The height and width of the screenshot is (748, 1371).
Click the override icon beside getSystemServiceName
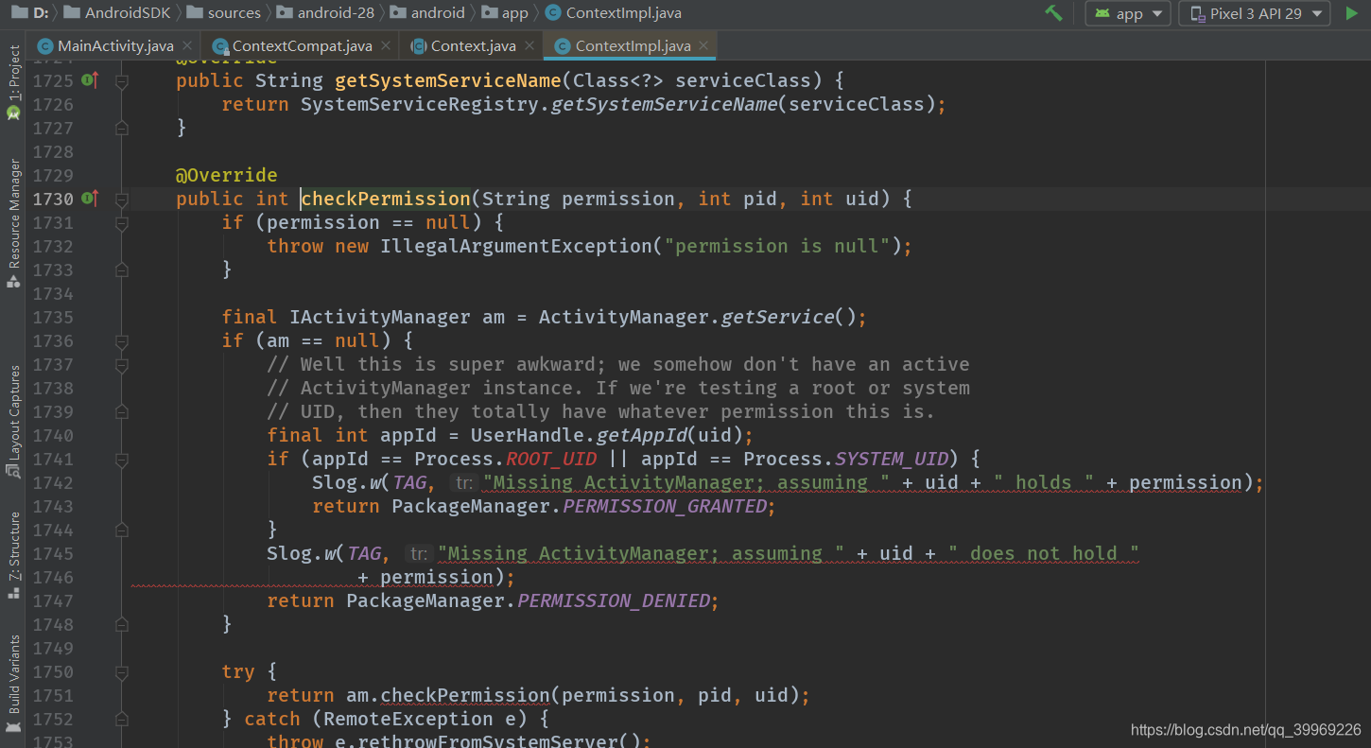88,80
